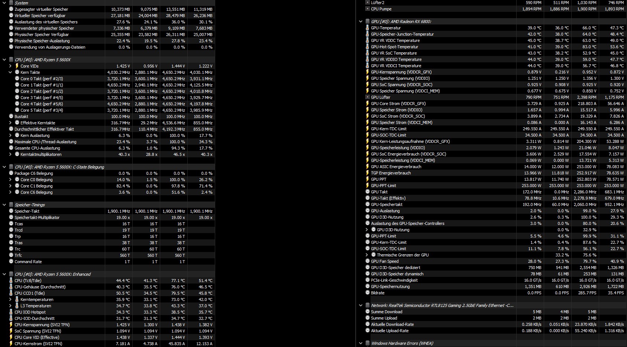Click the lightning icon next to GPU-Kernspannung (VDDCR_GFX)
The height and width of the screenshot is (347, 627).
[x=367, y=72]
